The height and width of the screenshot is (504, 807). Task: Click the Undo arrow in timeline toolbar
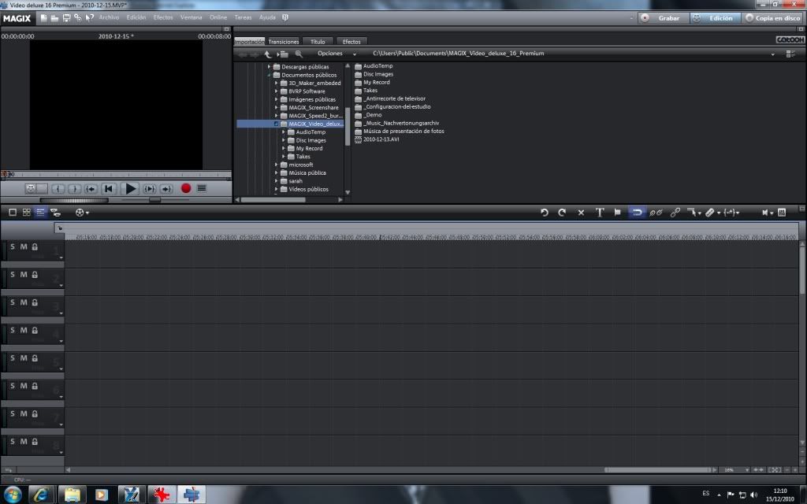544,213
